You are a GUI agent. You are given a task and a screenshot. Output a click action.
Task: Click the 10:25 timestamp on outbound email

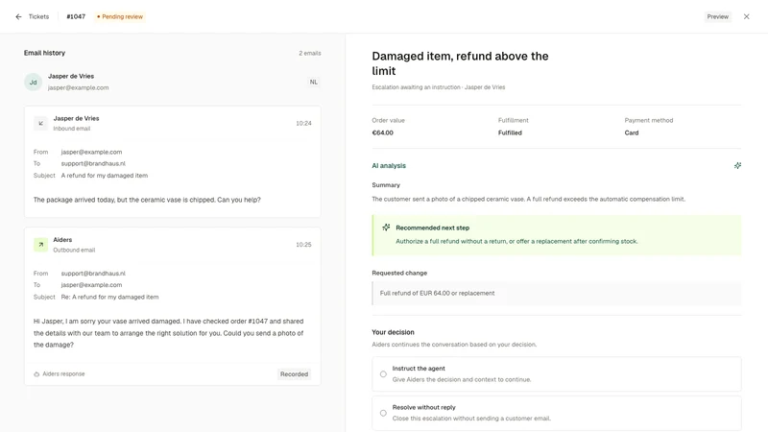pos(303,245)
